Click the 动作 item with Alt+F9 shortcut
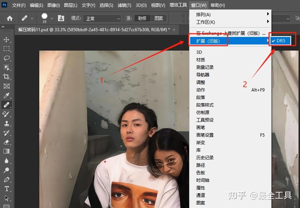This screenshot has height=208, width=300. pyautogui.click(x=202, y=90)
